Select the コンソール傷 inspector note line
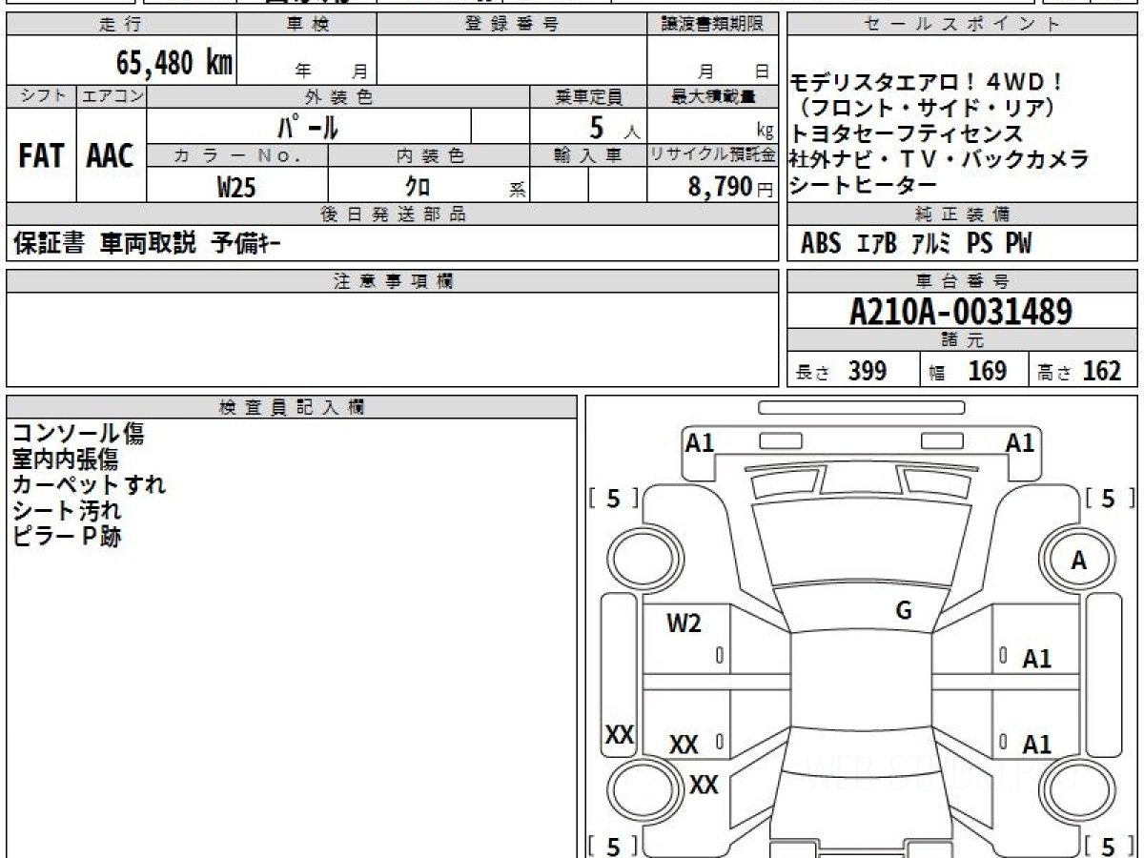 tap(78, 435)
